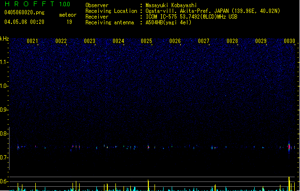Click the tallest yellow power spike near 0030
The image size is (300, 191).
coord(289,184)
